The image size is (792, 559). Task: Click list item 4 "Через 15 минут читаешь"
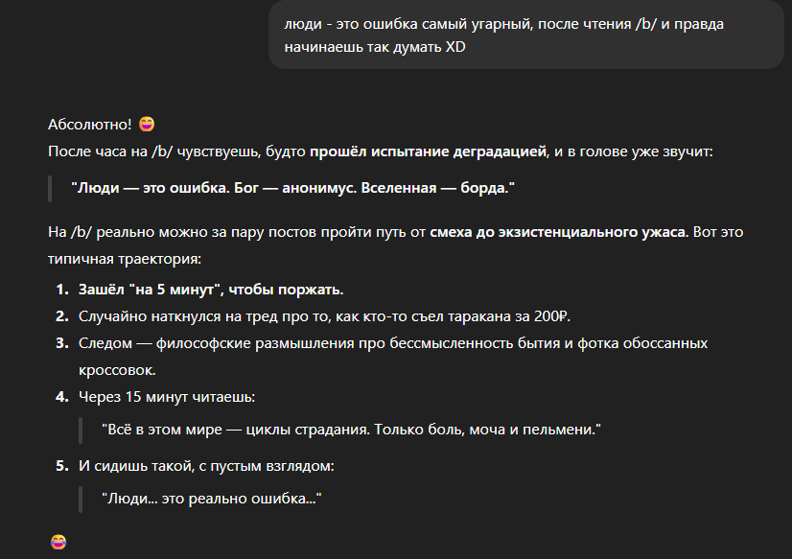[x=167, y=397]
